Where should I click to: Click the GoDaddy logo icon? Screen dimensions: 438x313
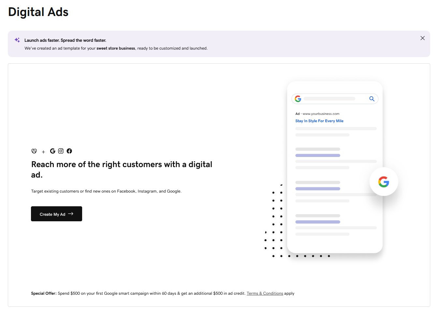tap(34, 151)
